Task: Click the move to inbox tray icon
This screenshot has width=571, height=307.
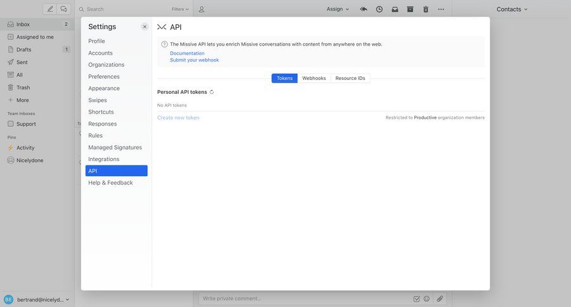Action: [395, 9]
